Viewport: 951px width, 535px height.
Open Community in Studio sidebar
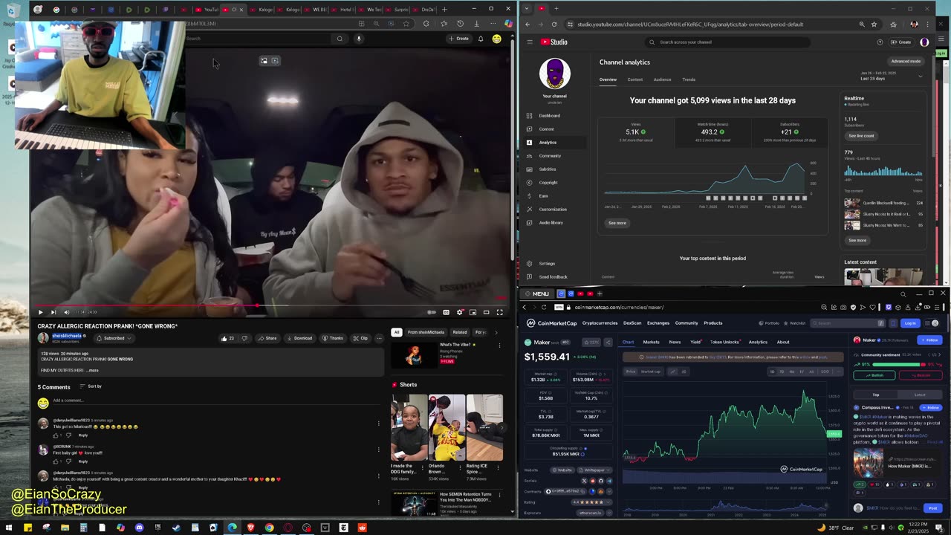(550, 156)
